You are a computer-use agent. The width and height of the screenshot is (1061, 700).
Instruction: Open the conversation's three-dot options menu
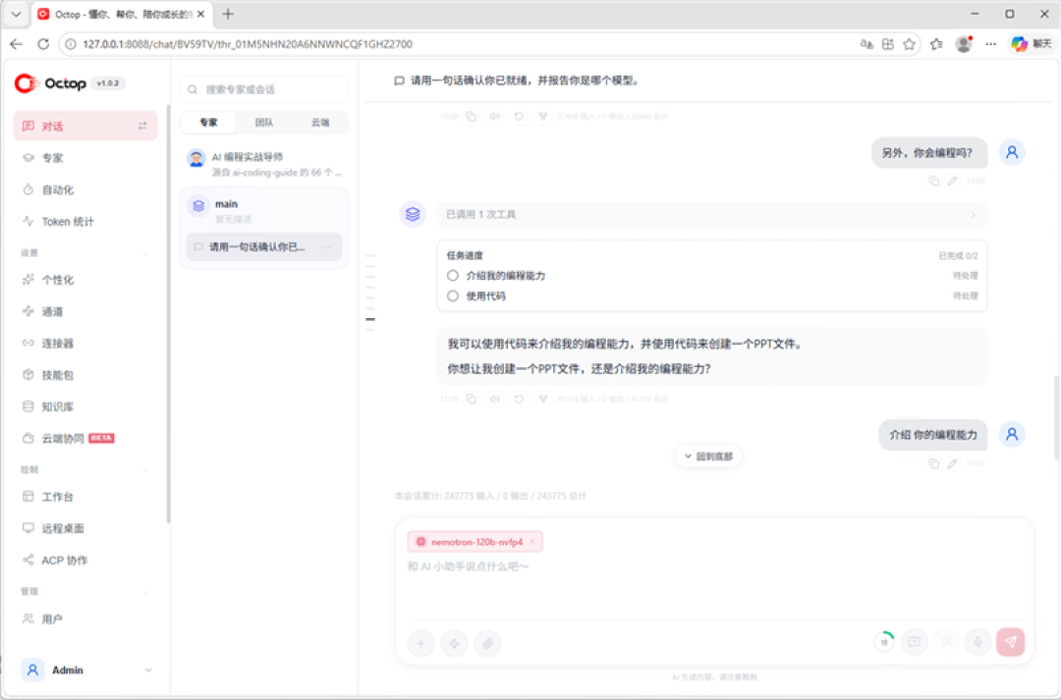tap(326, 246)
